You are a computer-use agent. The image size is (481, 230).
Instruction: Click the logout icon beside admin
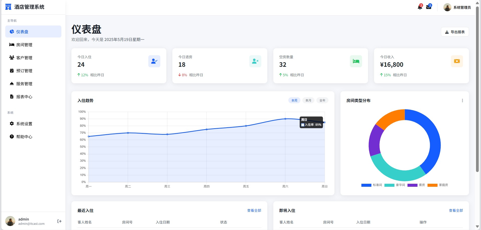(59, 221)
